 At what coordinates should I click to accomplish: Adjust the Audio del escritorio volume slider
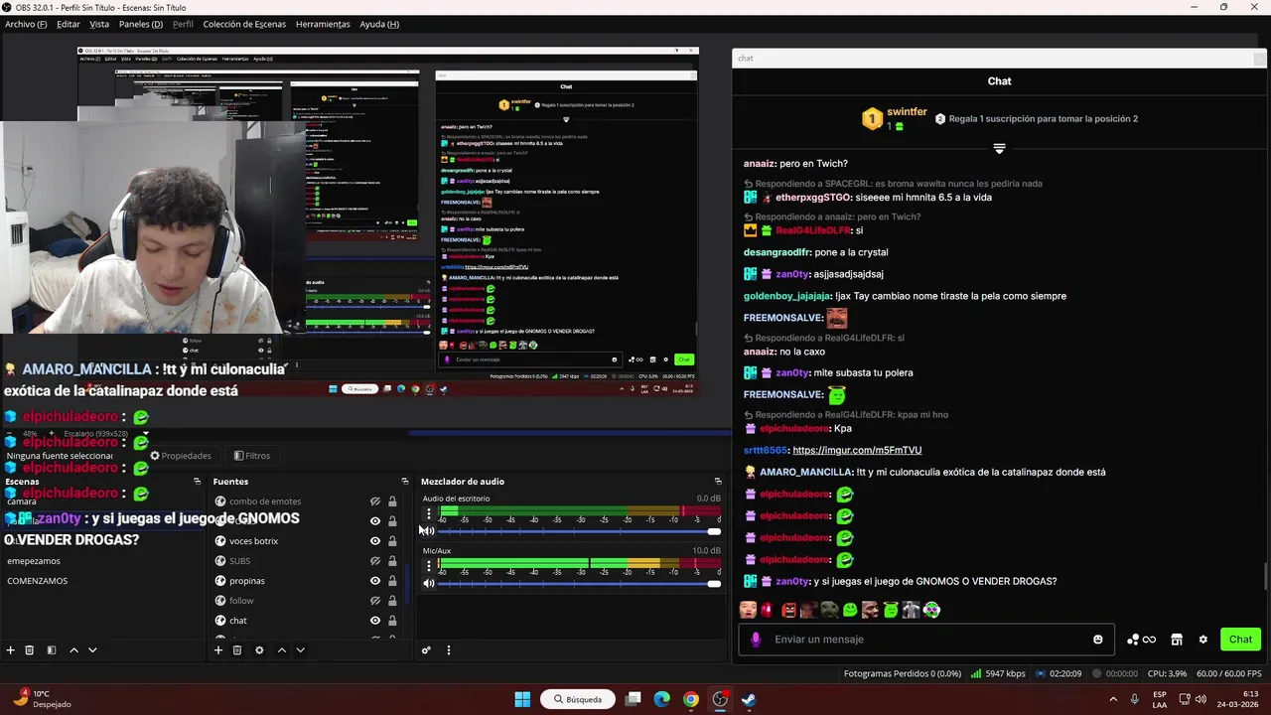(x=579, y=531)
